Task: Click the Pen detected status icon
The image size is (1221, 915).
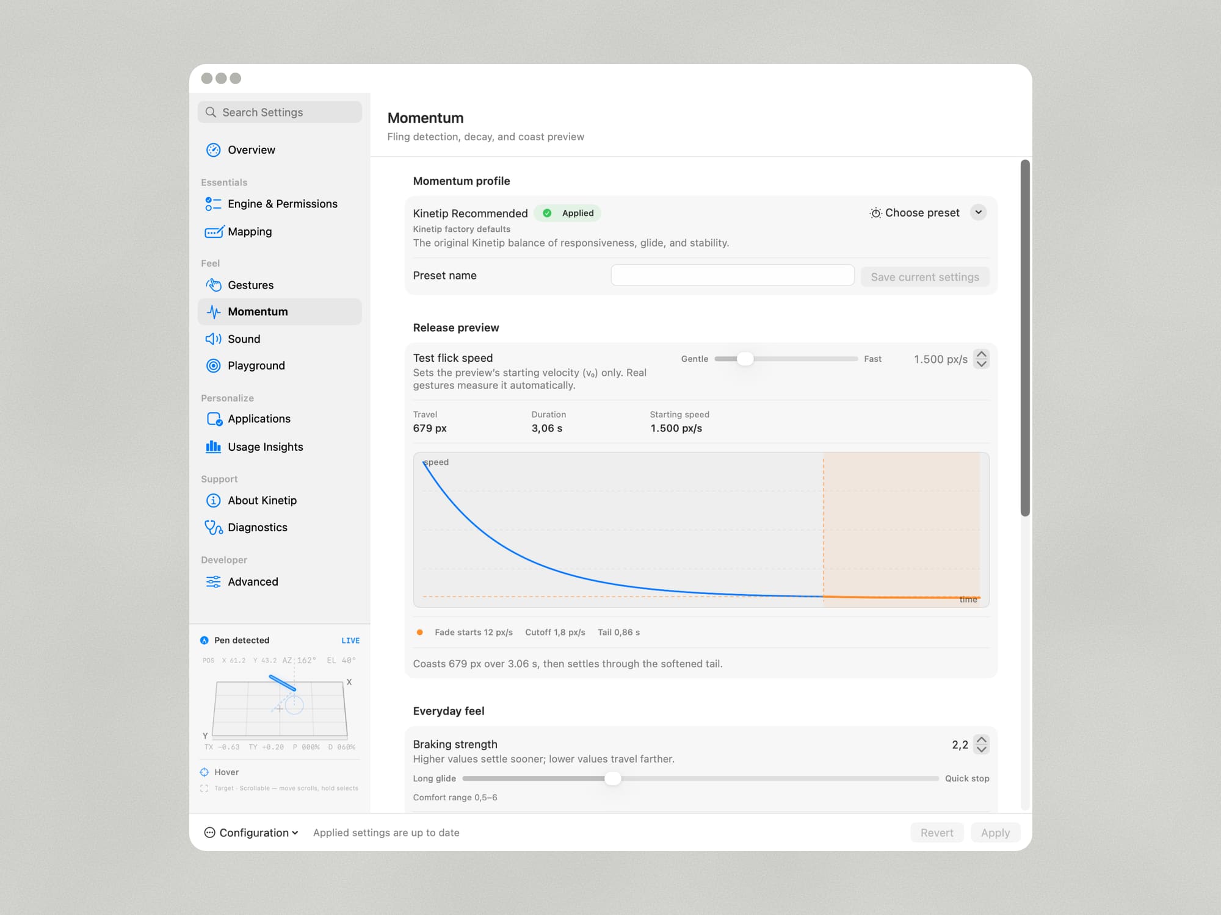Action: (x=205, y=640)
